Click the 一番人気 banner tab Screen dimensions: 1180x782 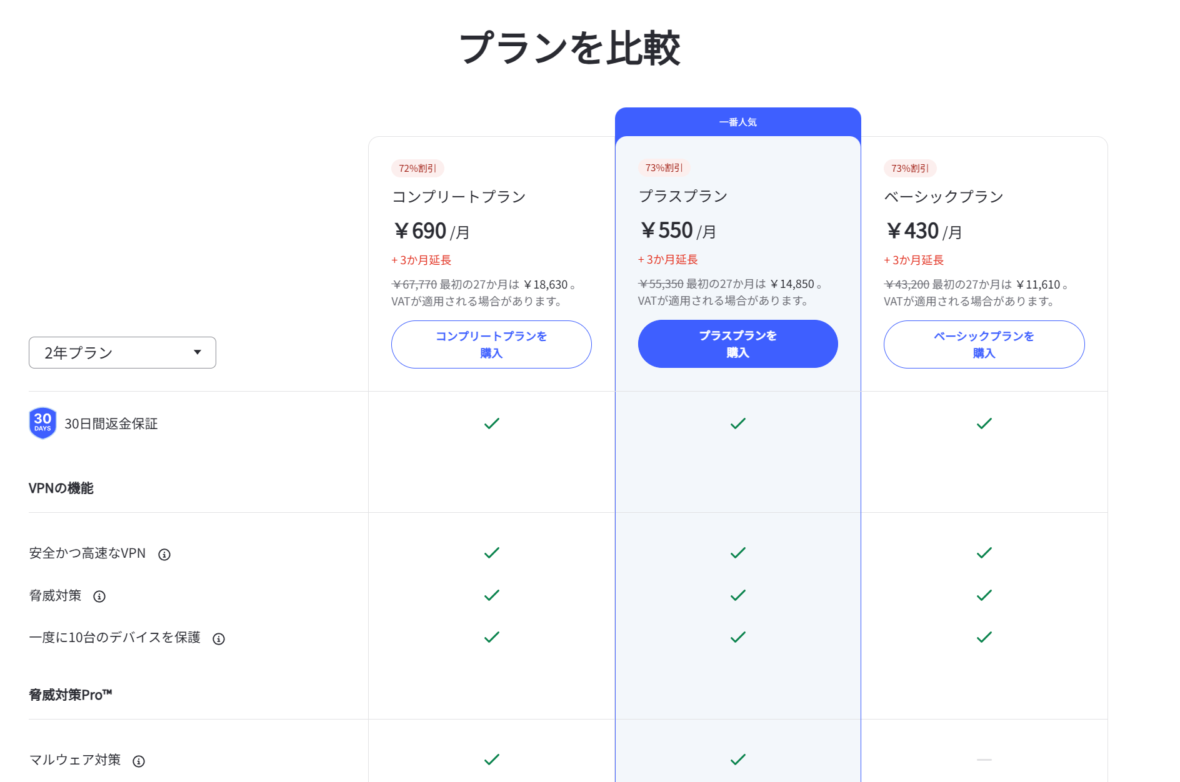[738, 122]
